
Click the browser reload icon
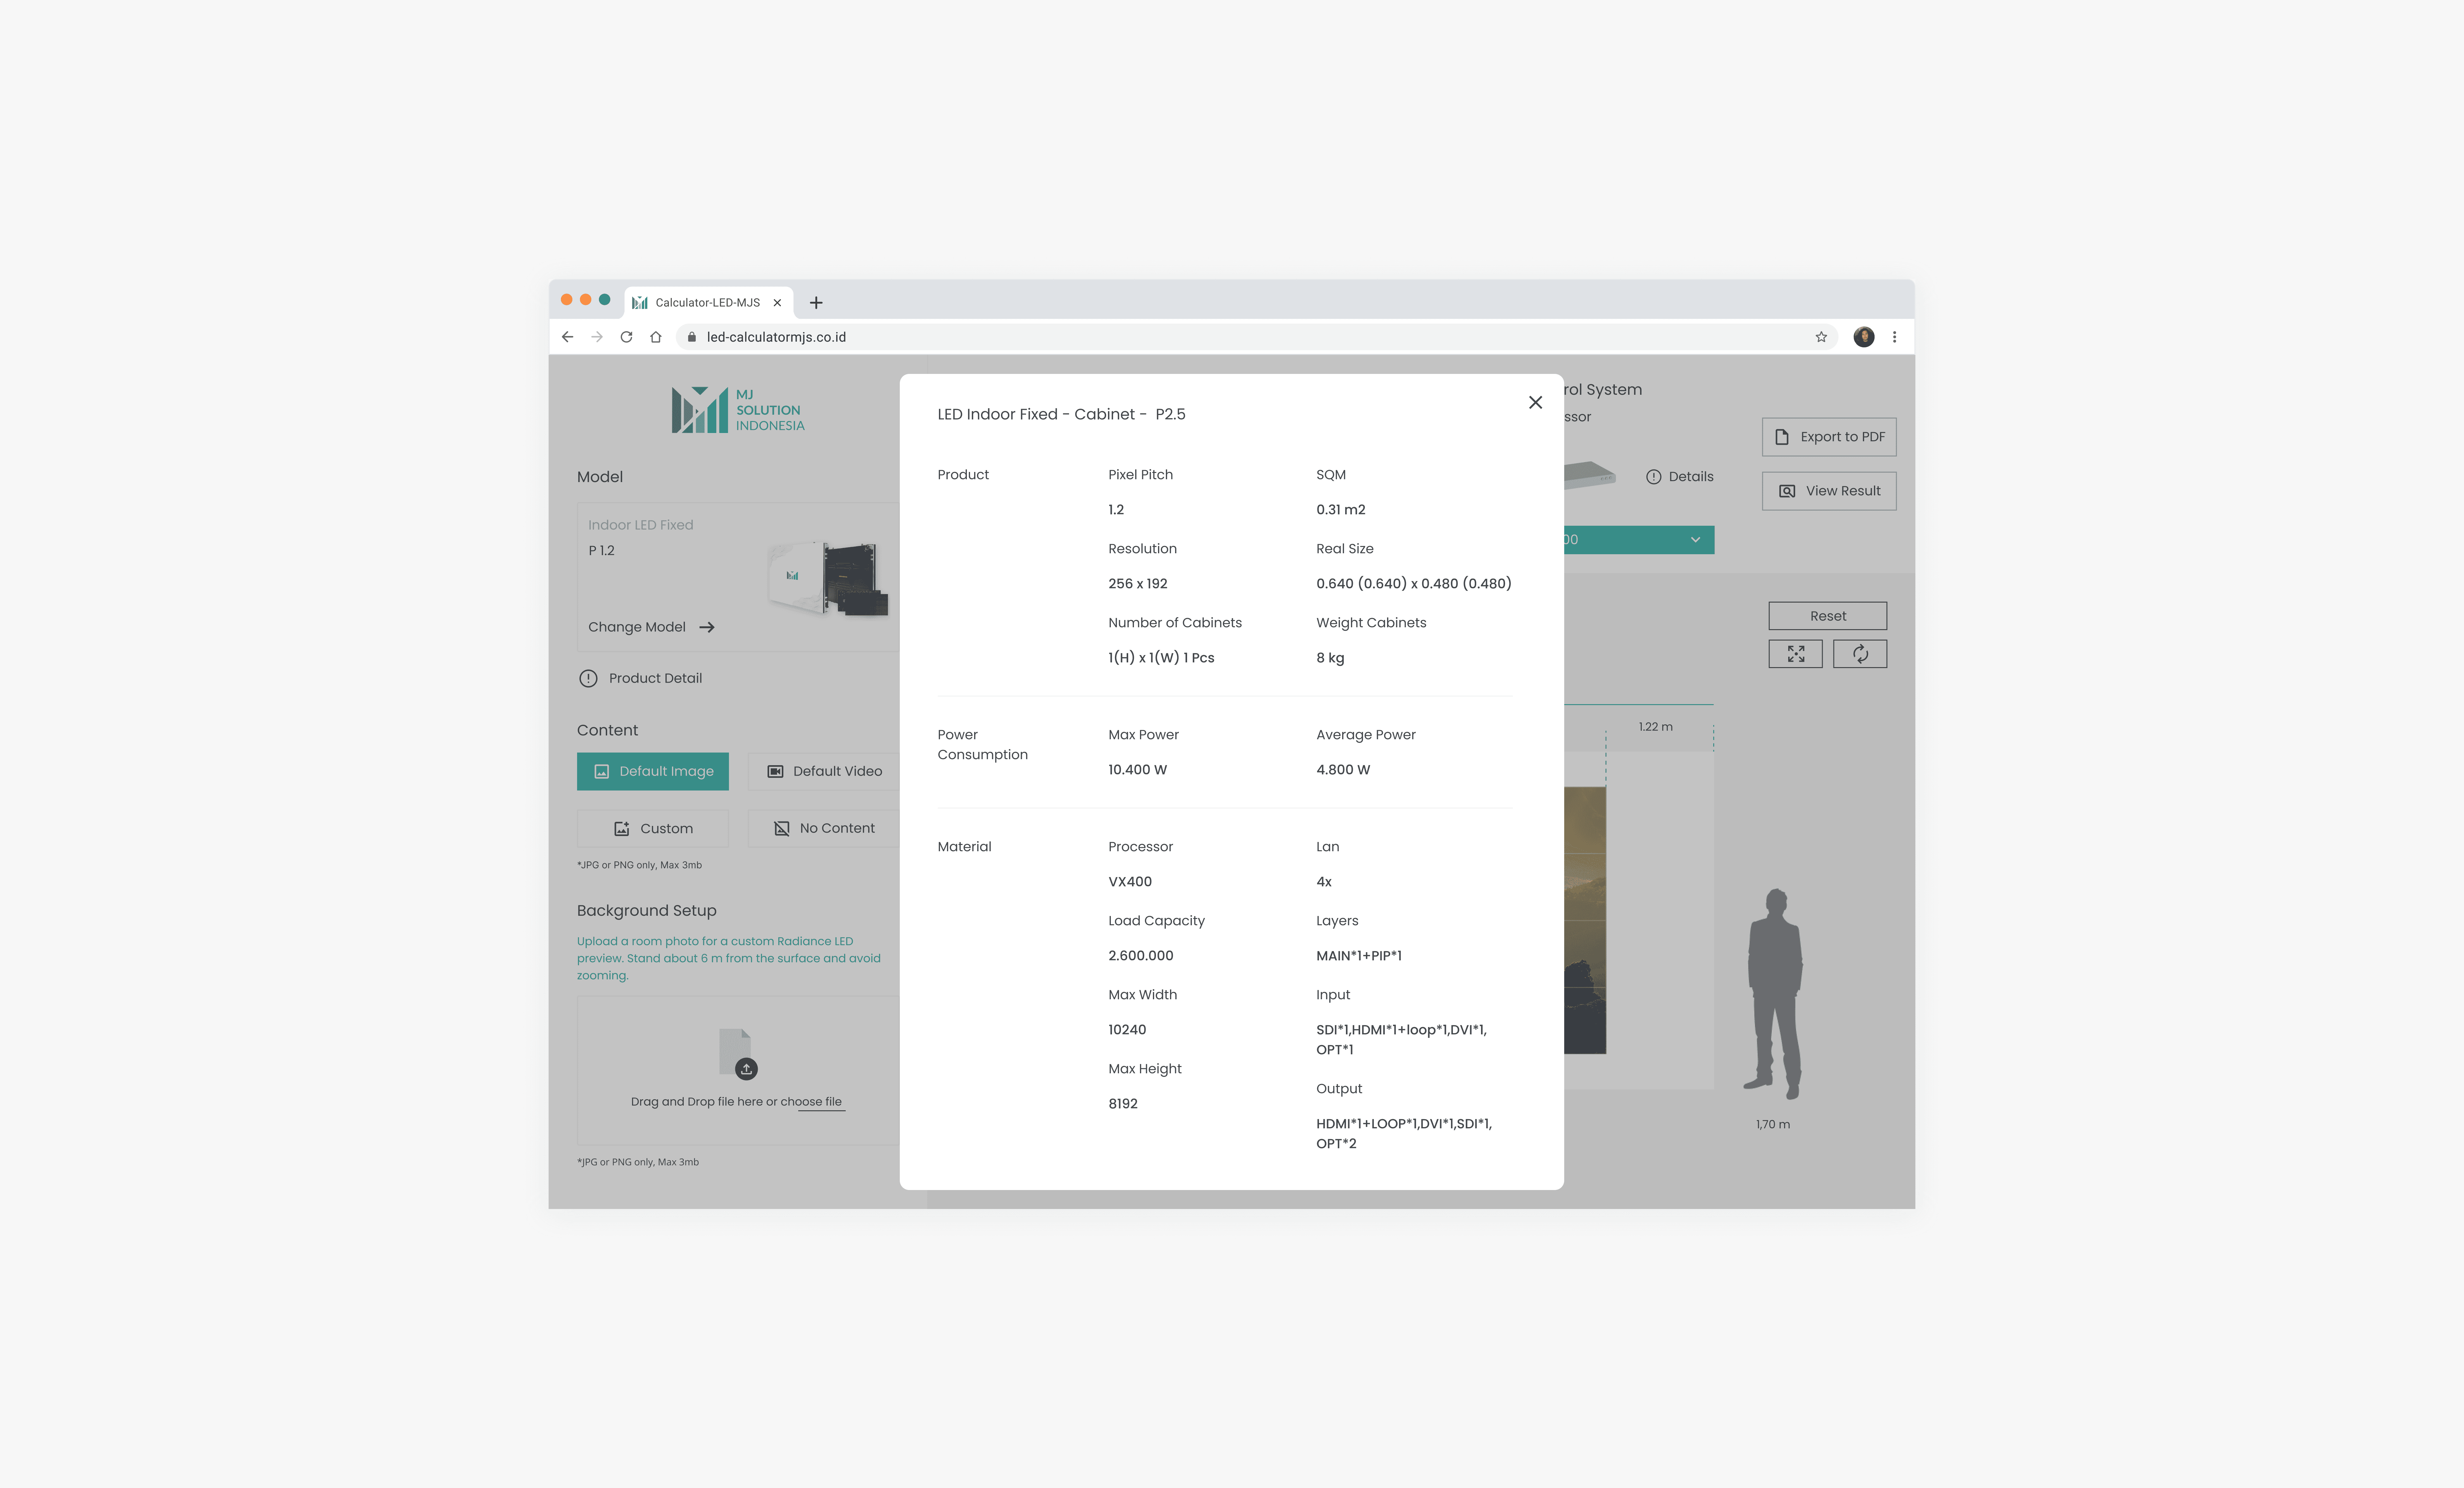tap(626, 337)
